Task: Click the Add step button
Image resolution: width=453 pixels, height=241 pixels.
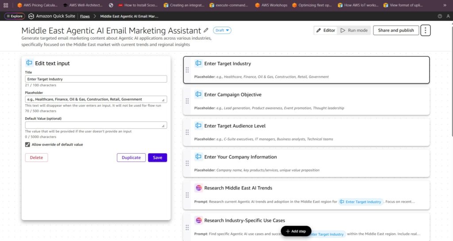Action: [296, 231]
